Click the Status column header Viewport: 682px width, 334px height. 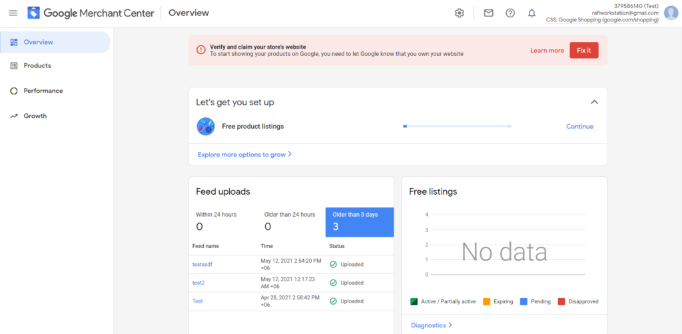[x=336, y=246]
